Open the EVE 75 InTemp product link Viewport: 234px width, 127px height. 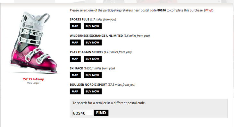click(33, 79)
